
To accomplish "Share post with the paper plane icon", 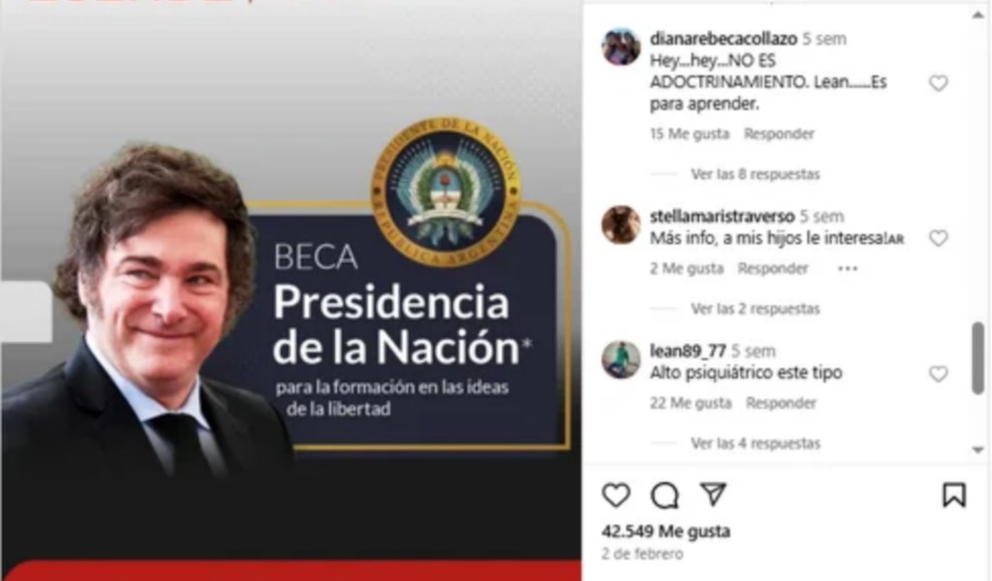I will (x=714, y=495).
